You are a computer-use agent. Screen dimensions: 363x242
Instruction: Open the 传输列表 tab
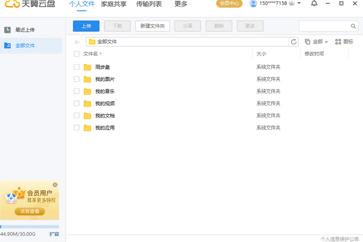click(149, 4)
